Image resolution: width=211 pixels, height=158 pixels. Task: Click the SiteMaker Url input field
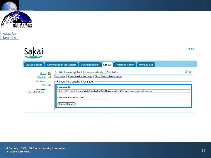[x=123, y=91]
